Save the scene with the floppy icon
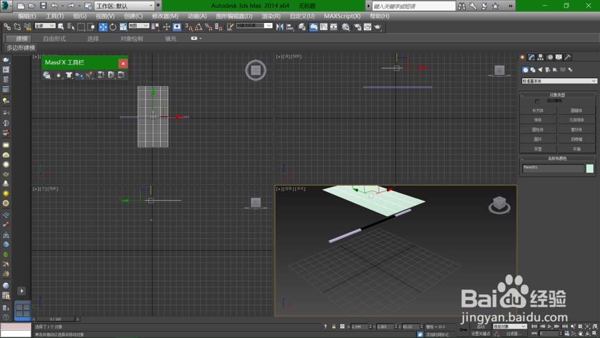This screenshot has height=338, width=600. pos(43,6)
